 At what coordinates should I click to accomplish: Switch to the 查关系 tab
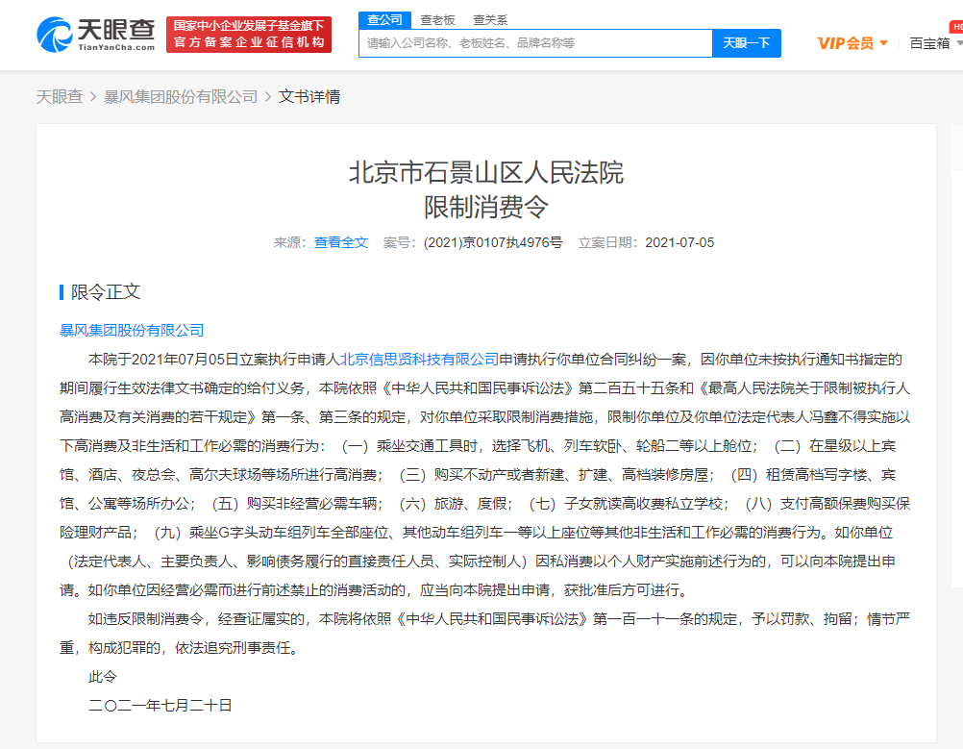(490, 20)
